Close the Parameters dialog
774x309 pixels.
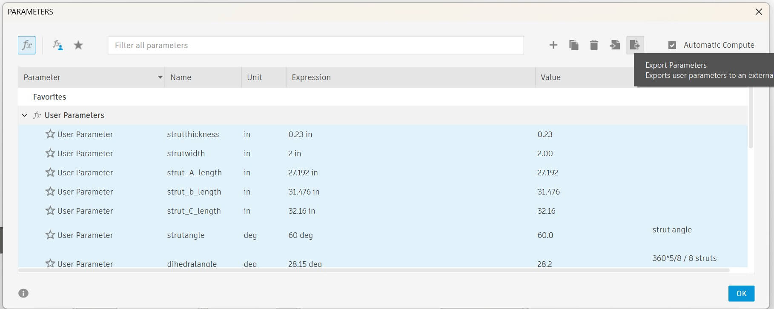tap(759, 12)
